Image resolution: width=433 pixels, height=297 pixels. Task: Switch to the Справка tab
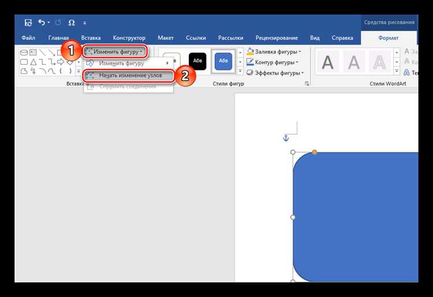pyautogui.click(x=342, y=38)
